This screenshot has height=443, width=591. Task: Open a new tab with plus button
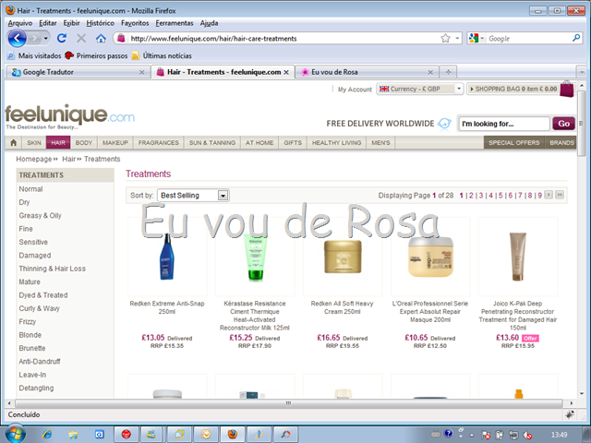point(448,72)
